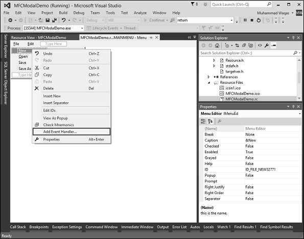Click the Pause debugging icon
304x239 pixels.
point(245,20)
